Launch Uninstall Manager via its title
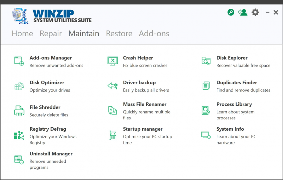The width and height of the screenshot is (283, 180). point(51,154)
